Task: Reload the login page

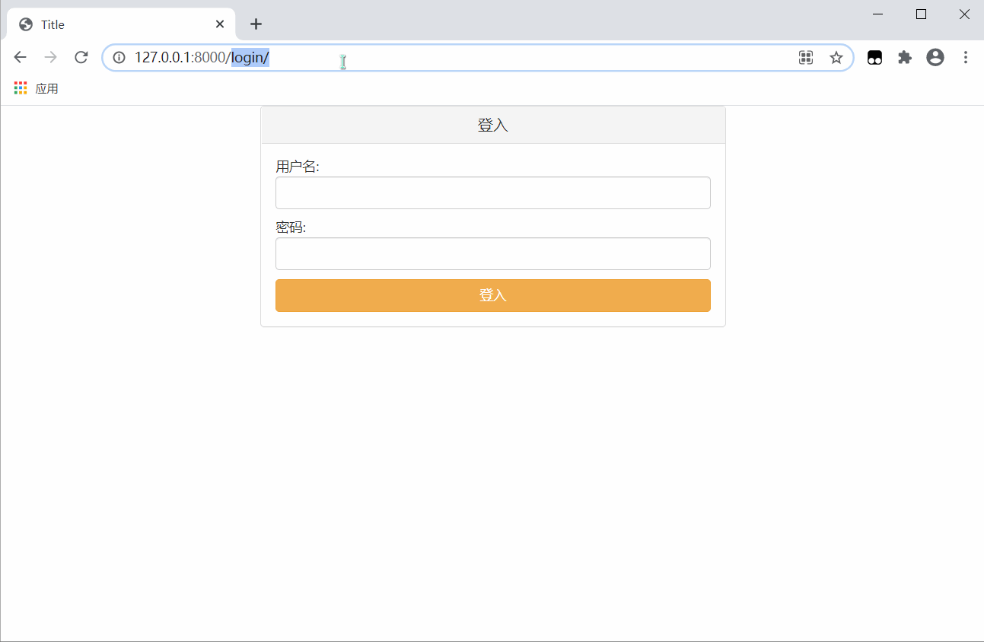Action: click(x=81, y=58)
